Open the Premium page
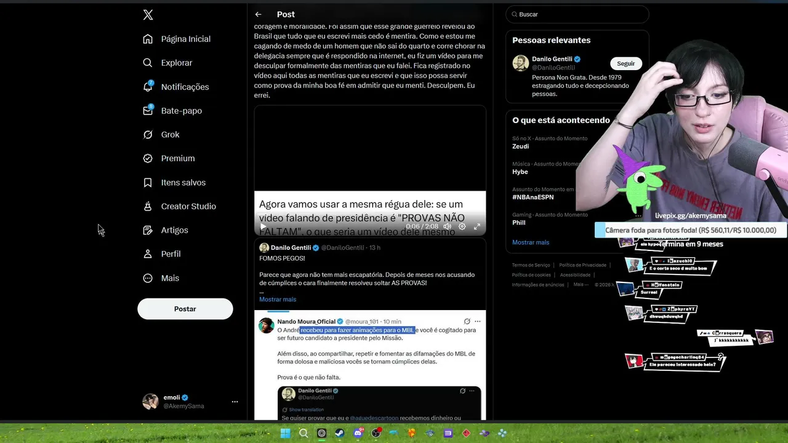The image size is (788, 443). [169, 158]
